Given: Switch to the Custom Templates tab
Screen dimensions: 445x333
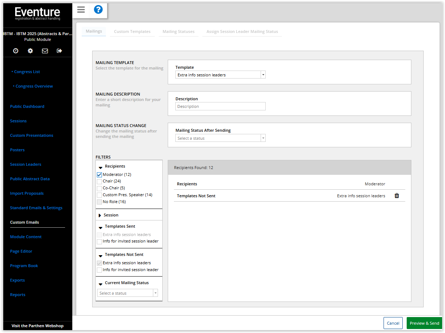Looking at the screenshot, I should tap(132, 31).
